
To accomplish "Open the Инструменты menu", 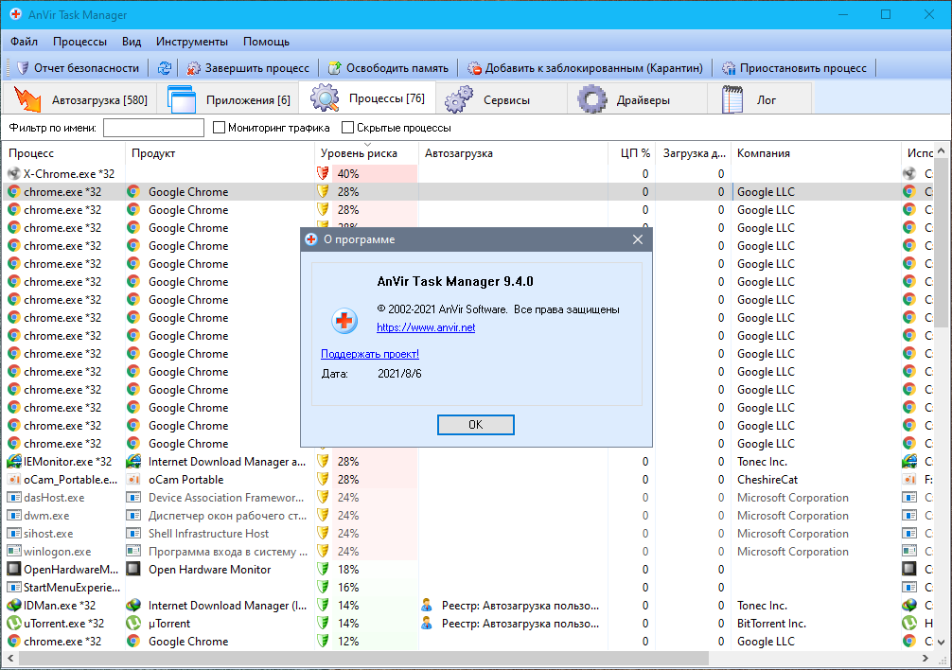I will click(x=192, y=42).
